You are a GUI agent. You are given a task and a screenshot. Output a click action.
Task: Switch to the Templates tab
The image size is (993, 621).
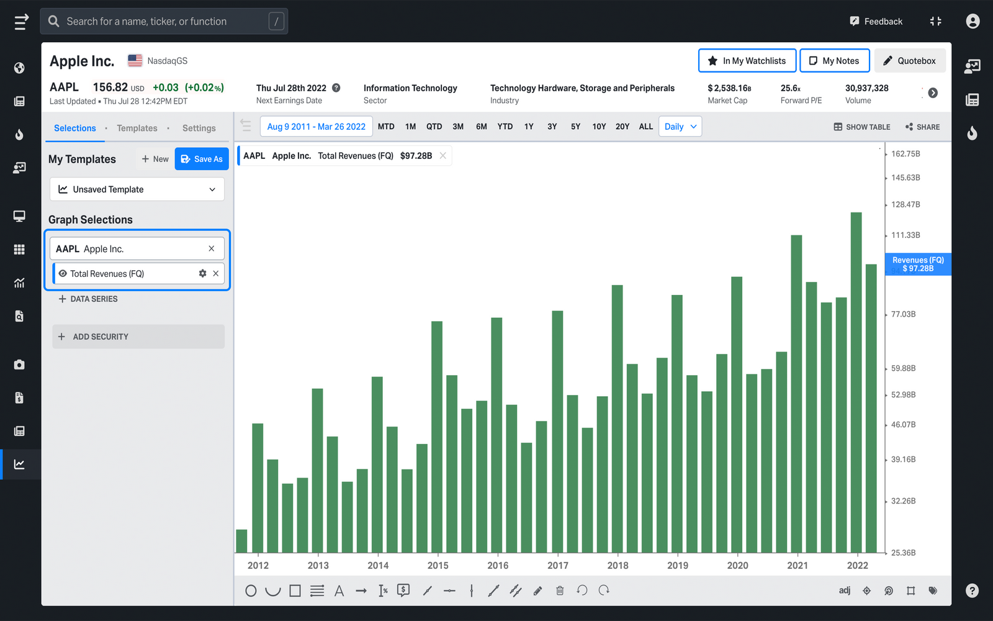pyautogui.click(x=137, y=128)
